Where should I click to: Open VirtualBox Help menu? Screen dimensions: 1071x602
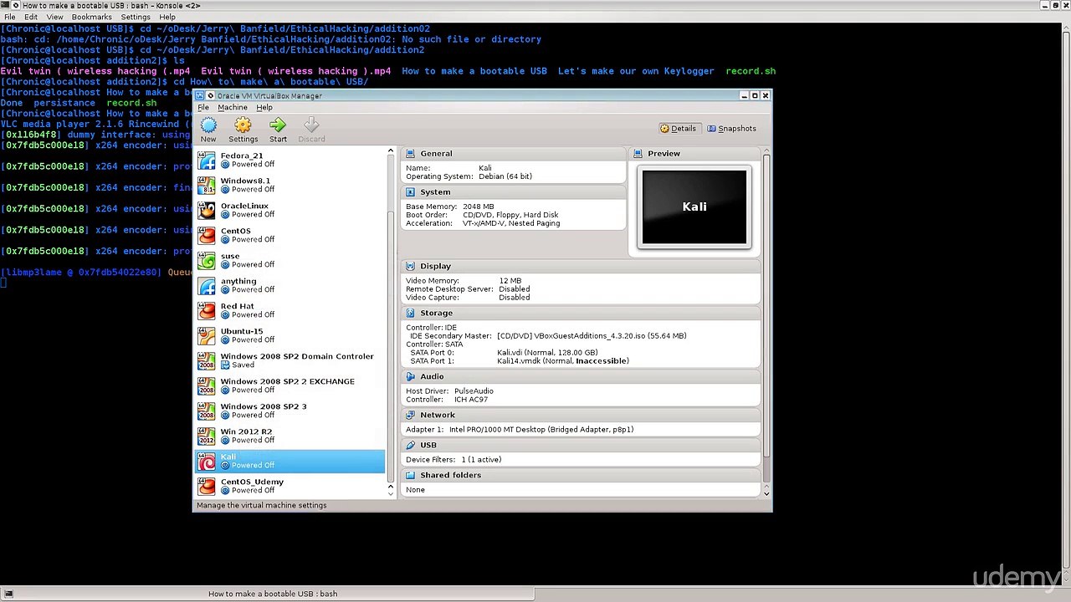[x=264, y=108]
